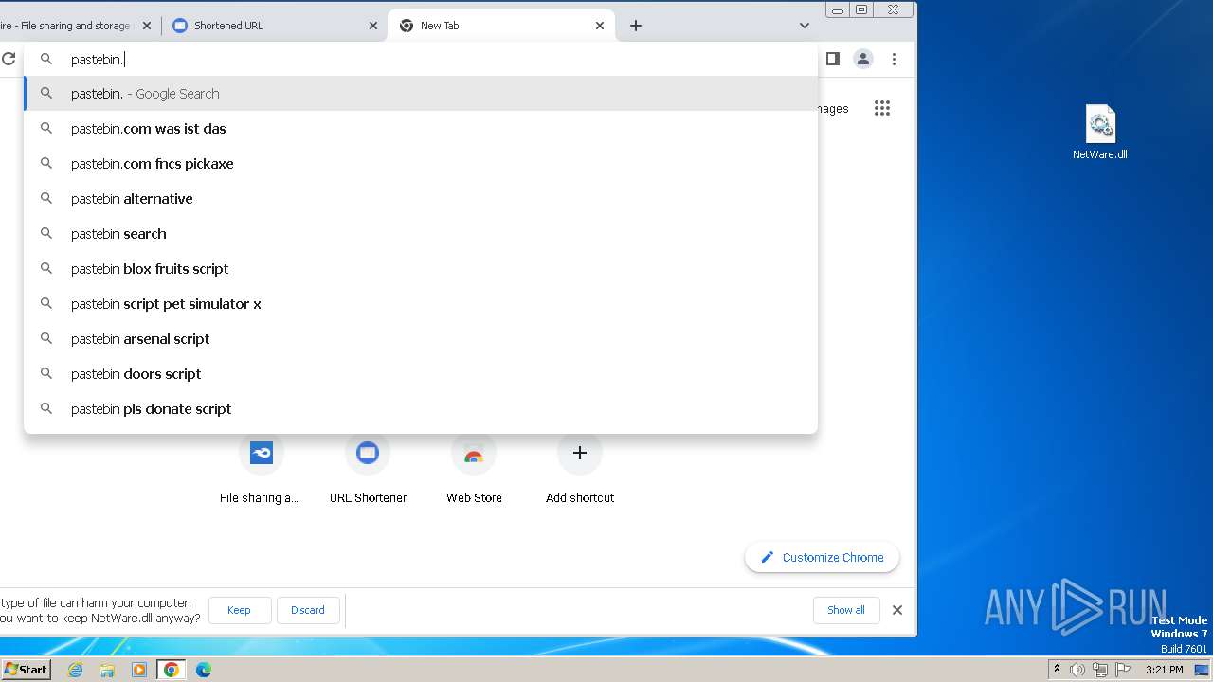This screenshot has width=1213, height=682.
Task: Restore down the Chrome window
Action: (861, 9)
